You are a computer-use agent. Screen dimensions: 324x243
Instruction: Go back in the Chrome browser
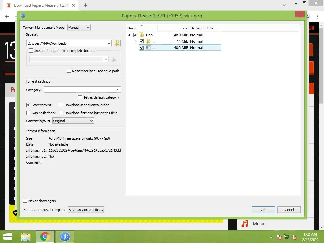[7, 16]
